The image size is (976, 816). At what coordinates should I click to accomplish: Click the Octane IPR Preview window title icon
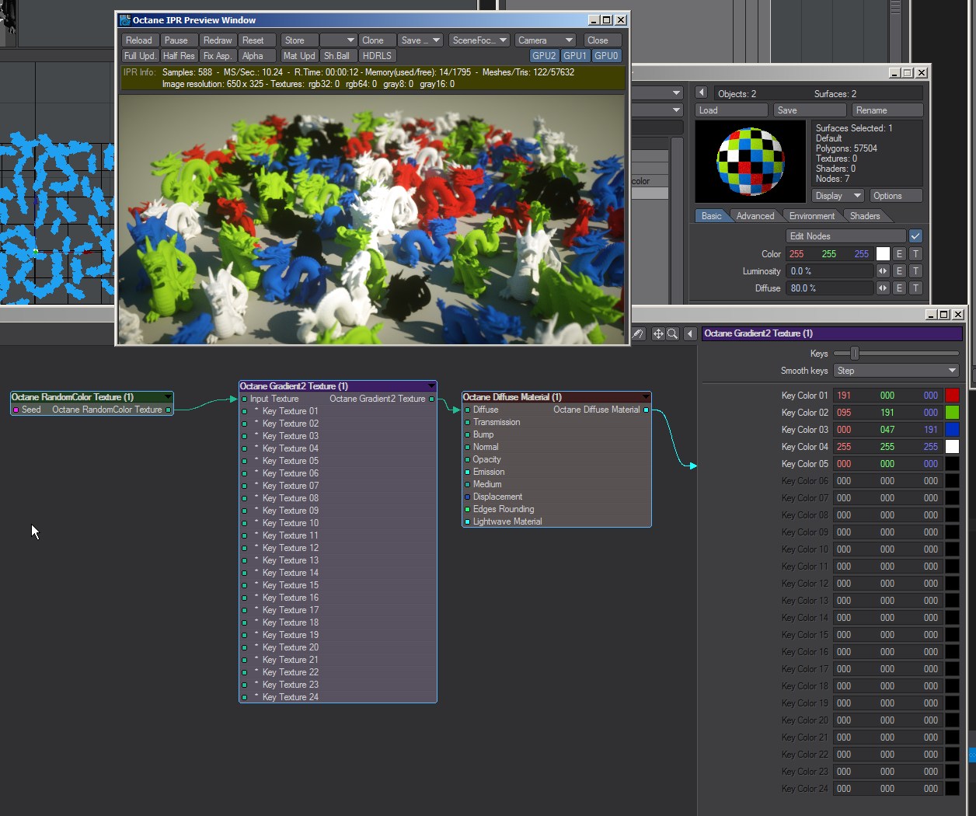tap(124, 20)
